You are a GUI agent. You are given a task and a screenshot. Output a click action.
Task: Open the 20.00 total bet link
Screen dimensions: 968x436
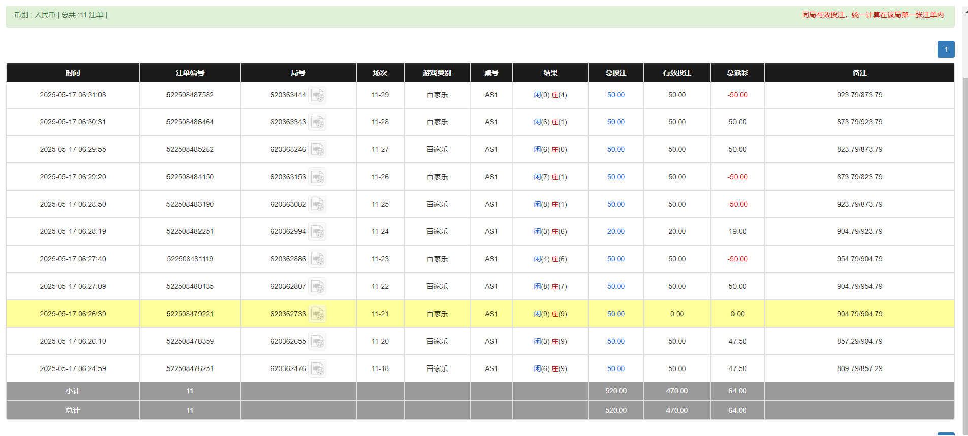click(616, 232)
